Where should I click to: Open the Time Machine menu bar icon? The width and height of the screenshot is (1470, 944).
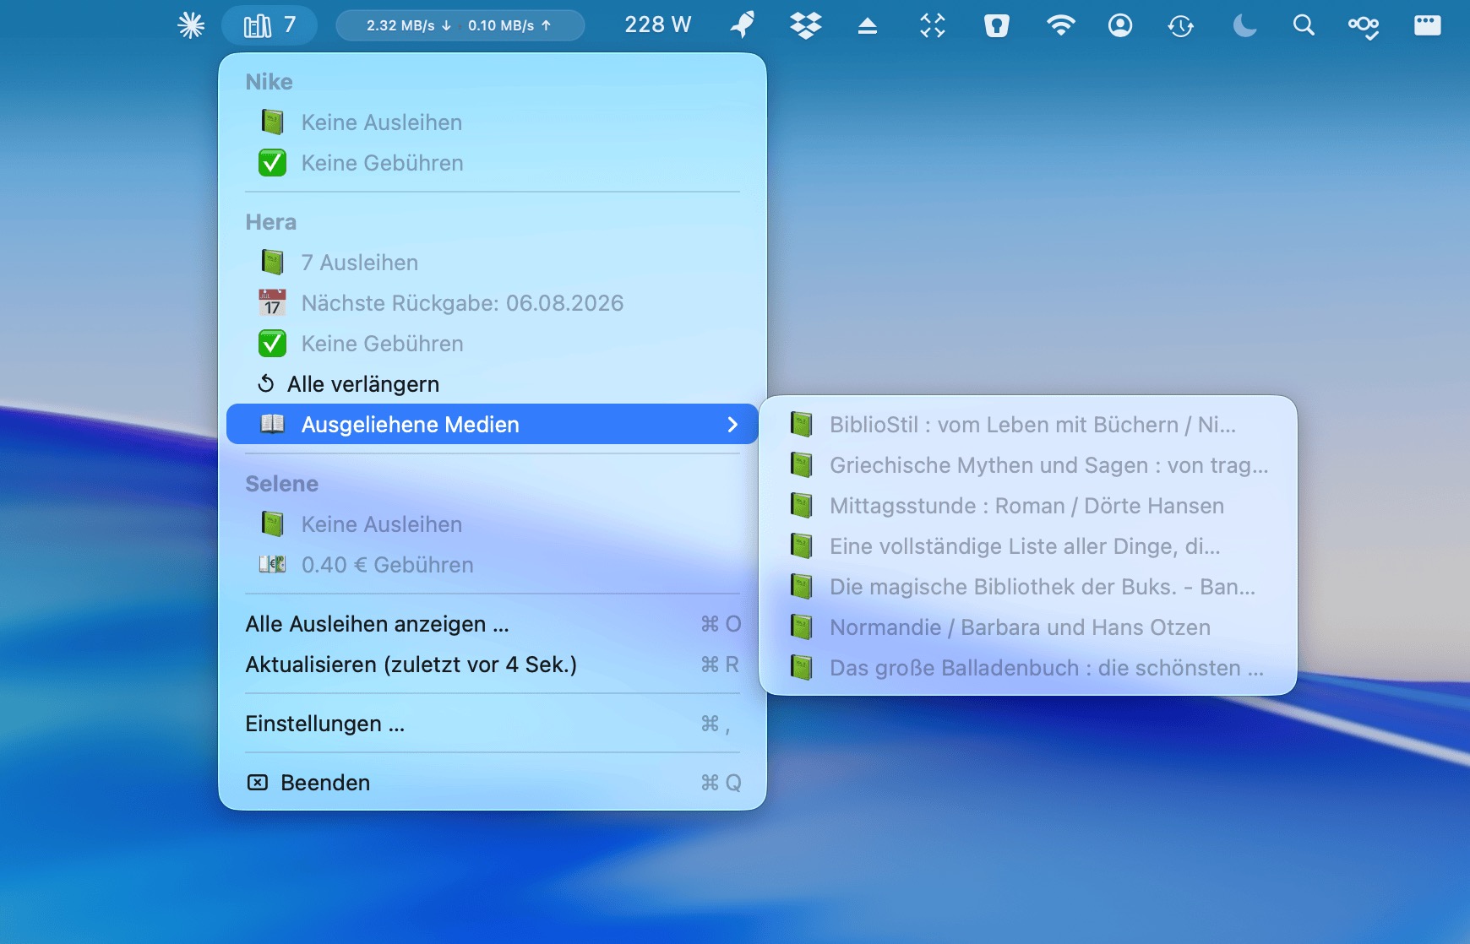pyautogui.click(x=1181, y=26)
